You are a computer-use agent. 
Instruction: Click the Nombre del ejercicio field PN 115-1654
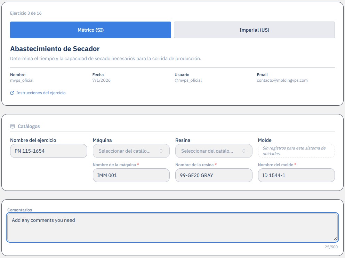point(49,151)
